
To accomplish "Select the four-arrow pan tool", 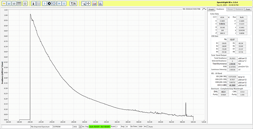I will [89, 3].
